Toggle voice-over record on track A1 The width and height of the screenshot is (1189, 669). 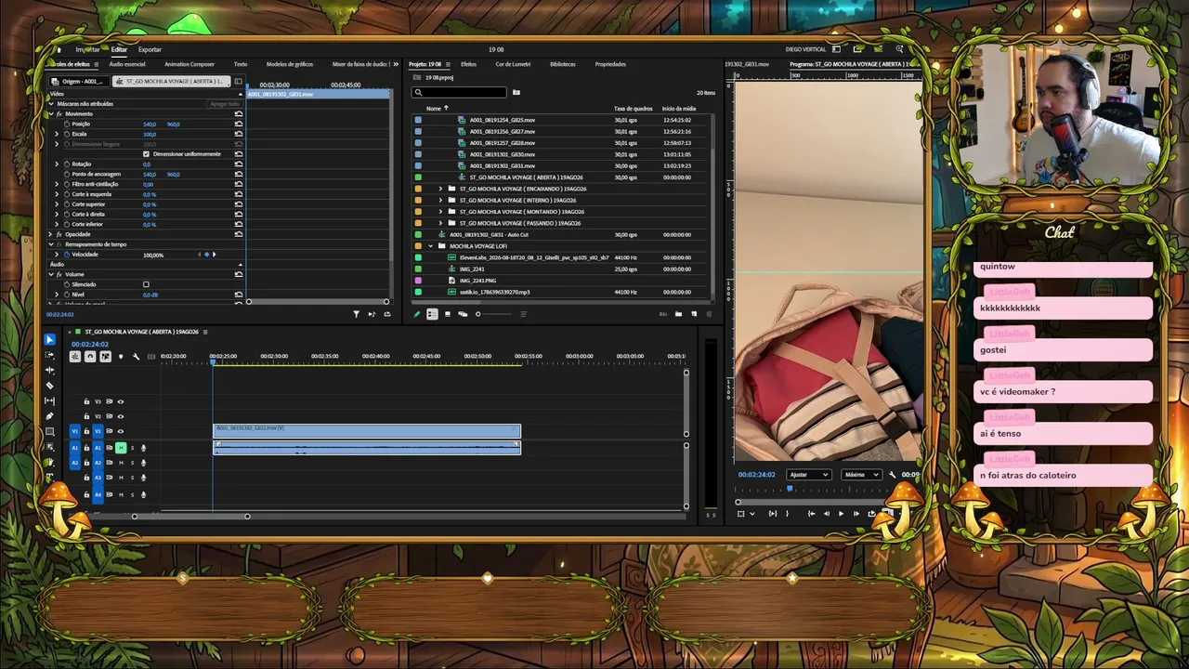click(x=143, y=448)
